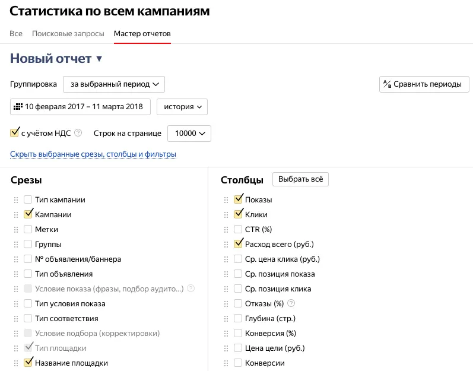Uncheck the Показы column checkbox
The height and width of the screenshot is (371, 473).
pos(238,199)
